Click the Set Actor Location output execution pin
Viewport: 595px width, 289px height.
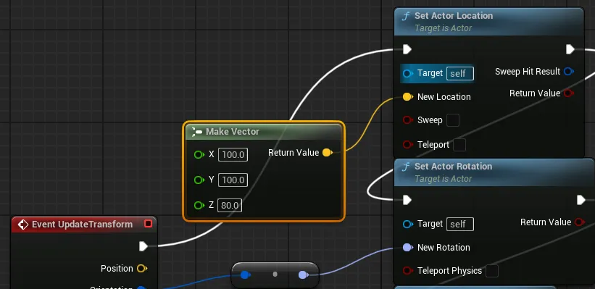pos(570,49)
